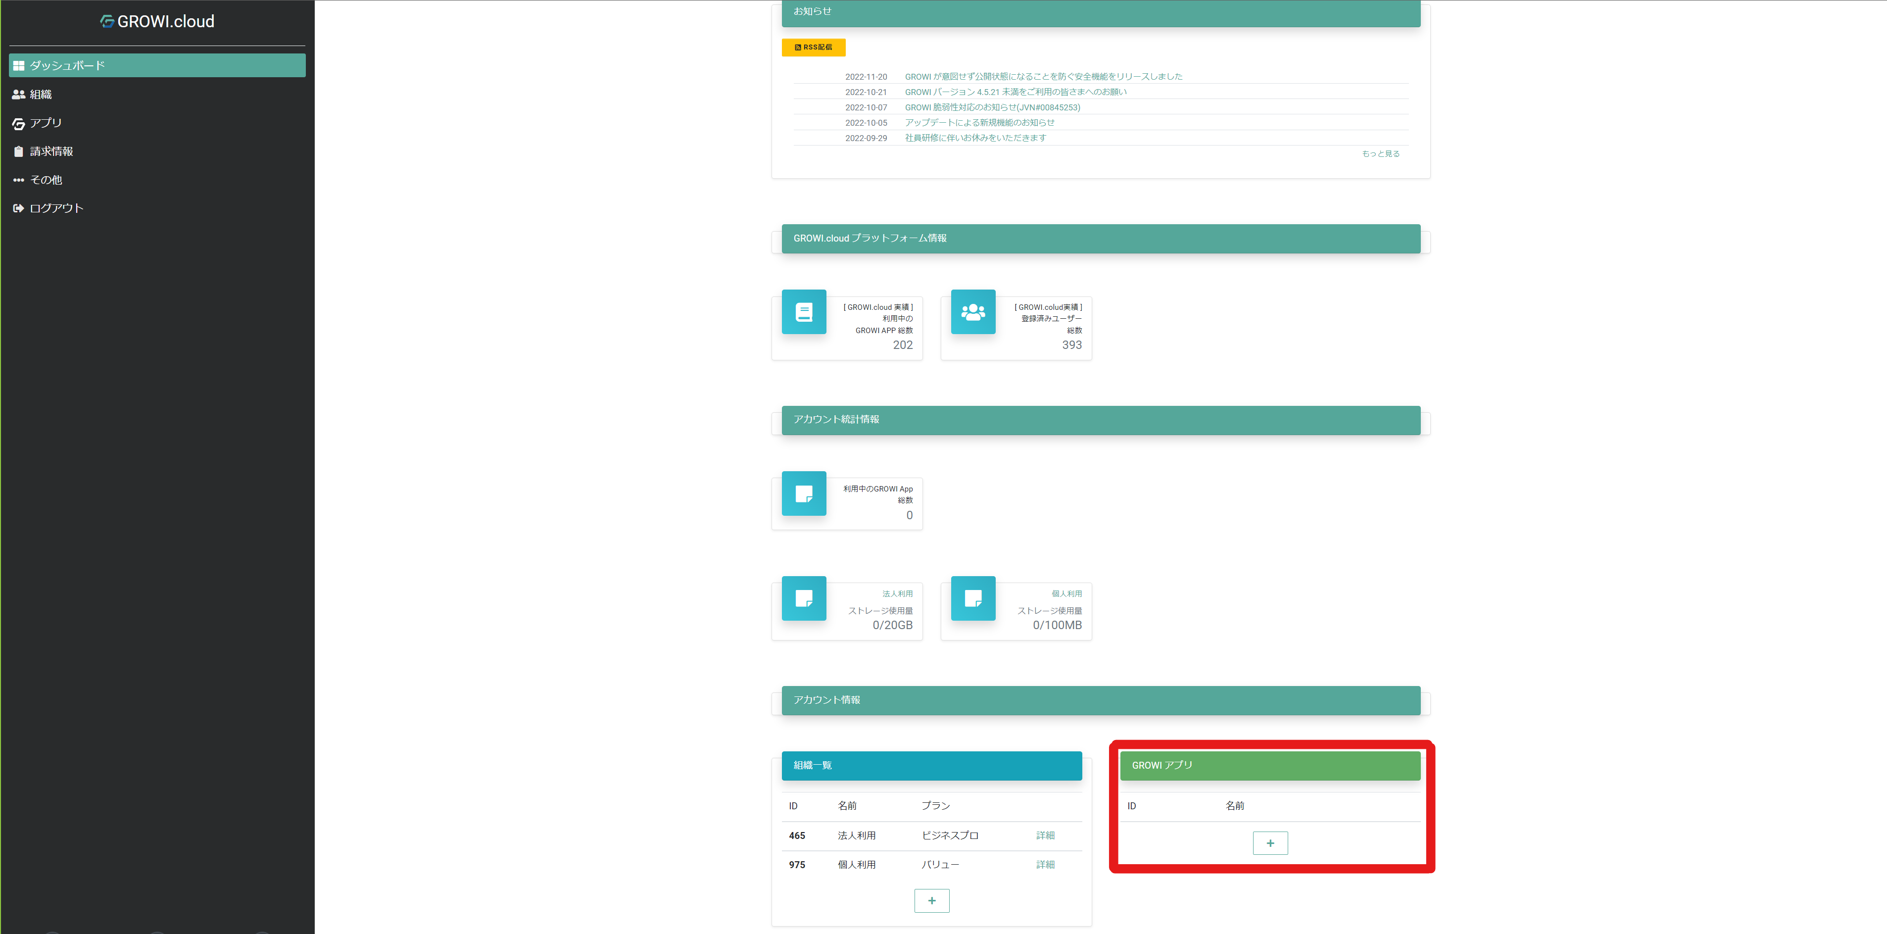Click ログアウト in the sidebar

pos(56,209)
